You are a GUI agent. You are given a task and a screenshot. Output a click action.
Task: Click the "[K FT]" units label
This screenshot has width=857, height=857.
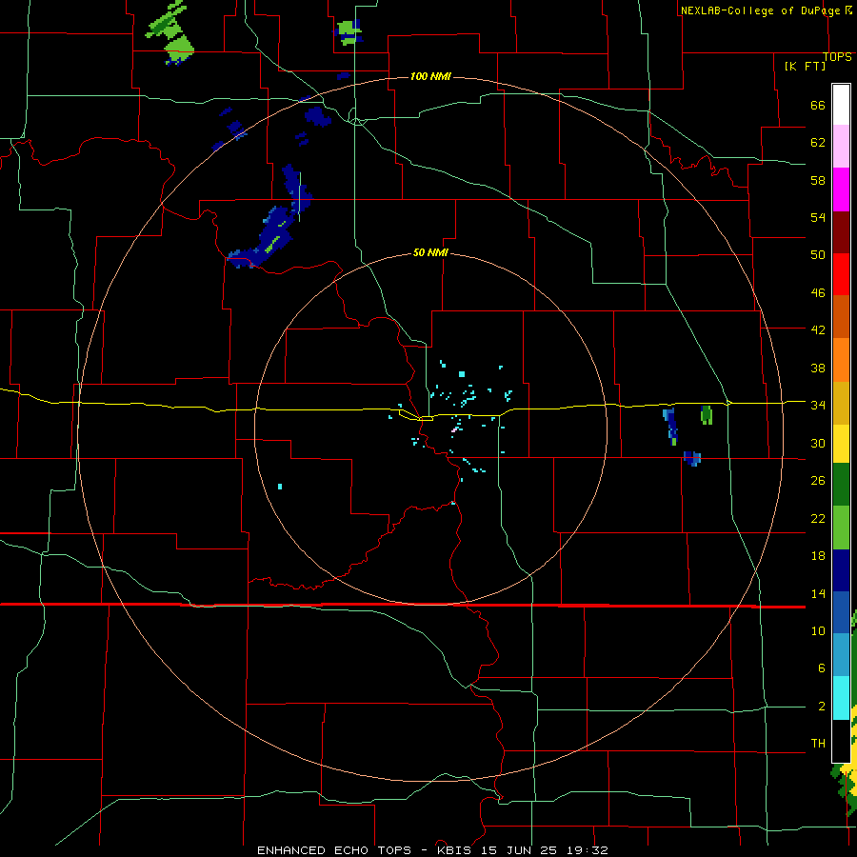click(805, 66)
